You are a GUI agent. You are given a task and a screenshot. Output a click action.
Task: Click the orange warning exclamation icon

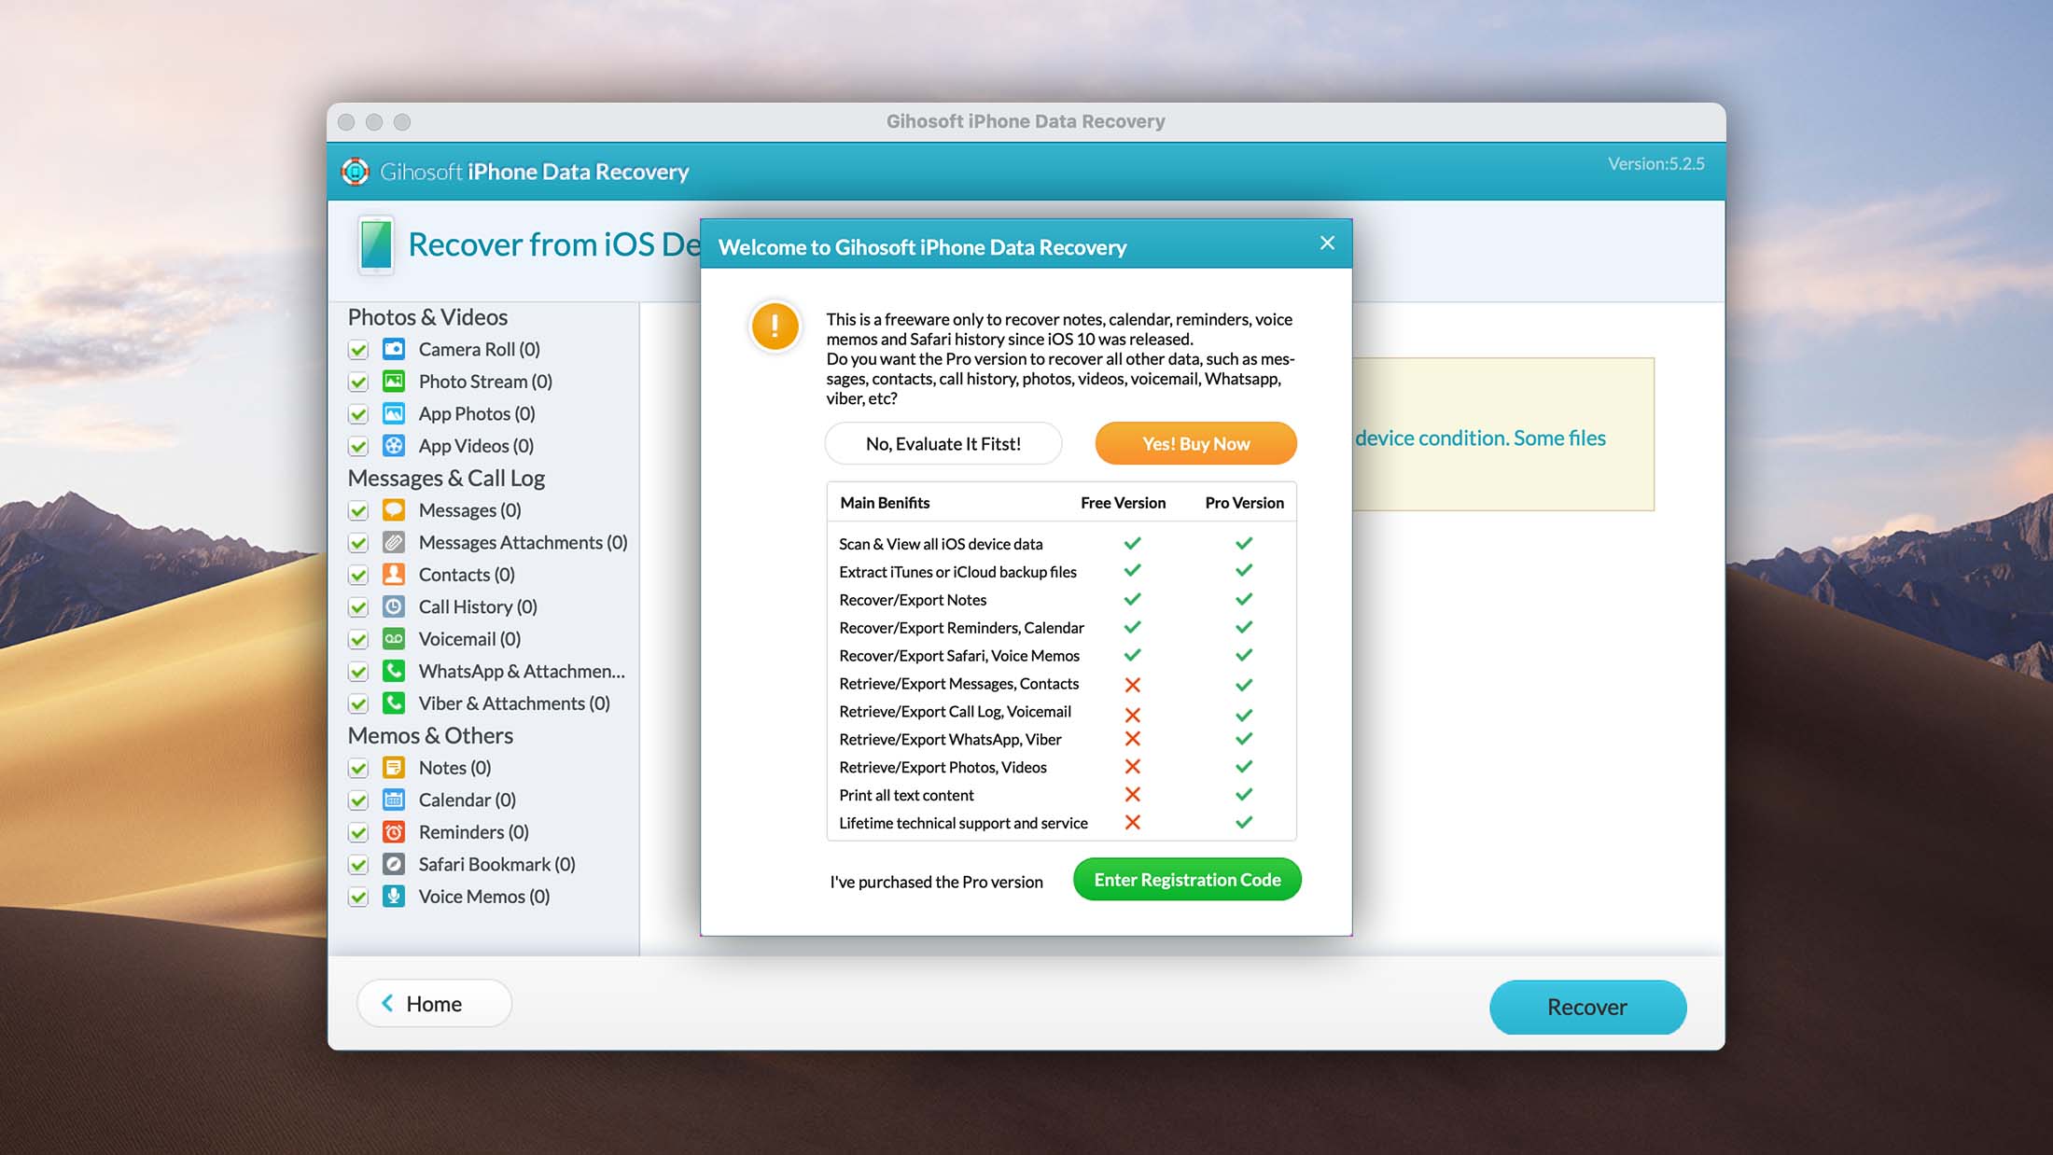(775, 327)
